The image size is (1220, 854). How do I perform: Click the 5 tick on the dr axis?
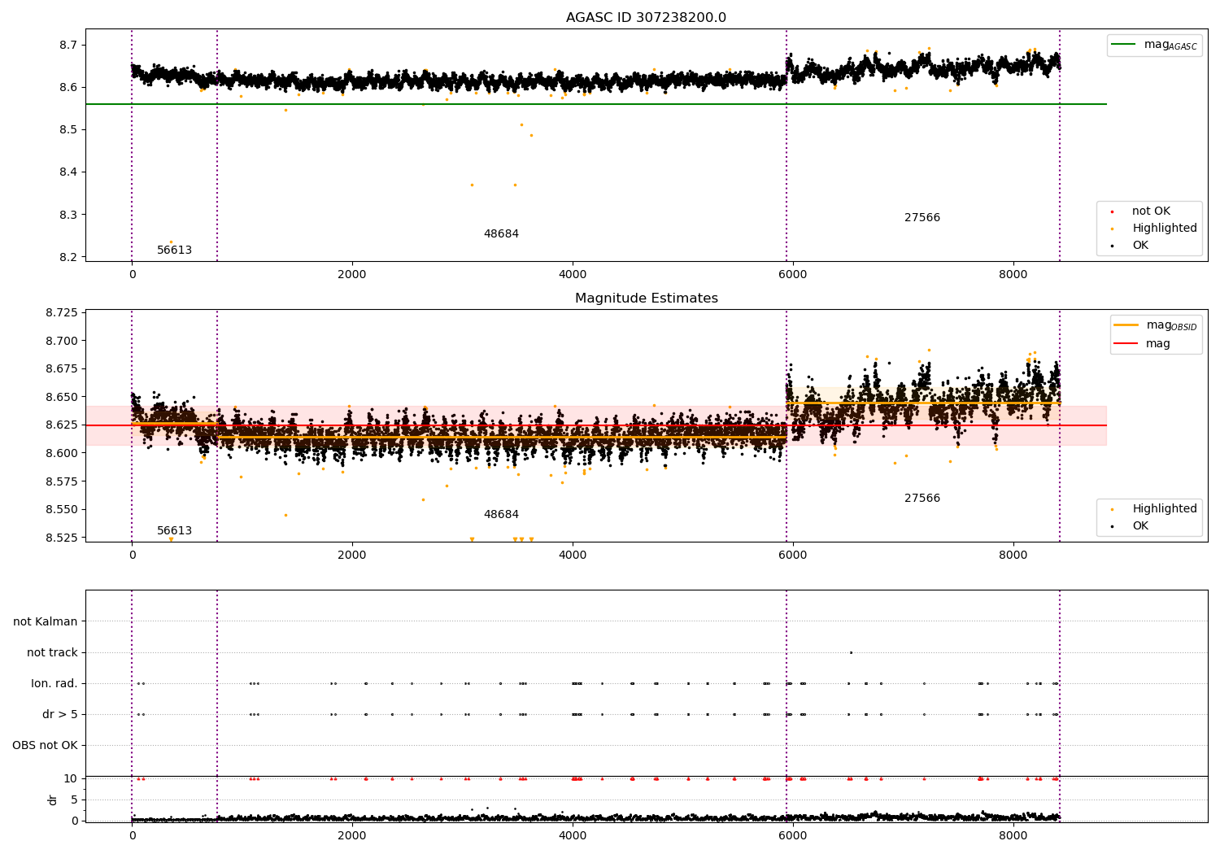pyautogui.click(x=75, y=800)
